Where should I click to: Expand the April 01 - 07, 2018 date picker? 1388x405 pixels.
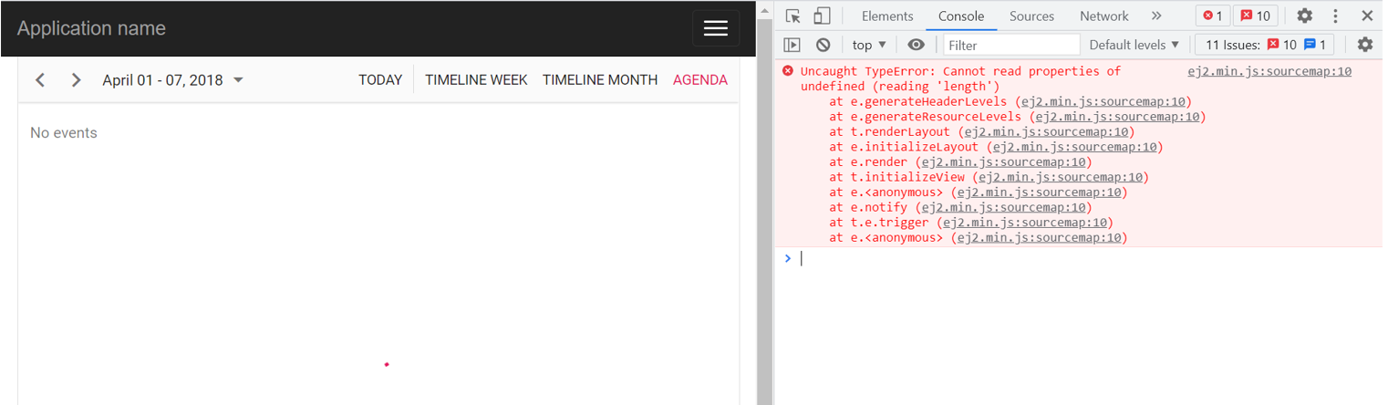click(x=172, y=80)
